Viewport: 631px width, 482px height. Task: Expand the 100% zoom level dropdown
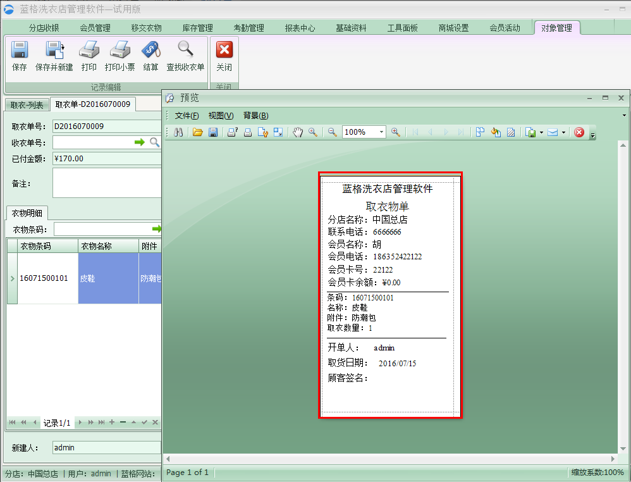click(x=381, y=132)
